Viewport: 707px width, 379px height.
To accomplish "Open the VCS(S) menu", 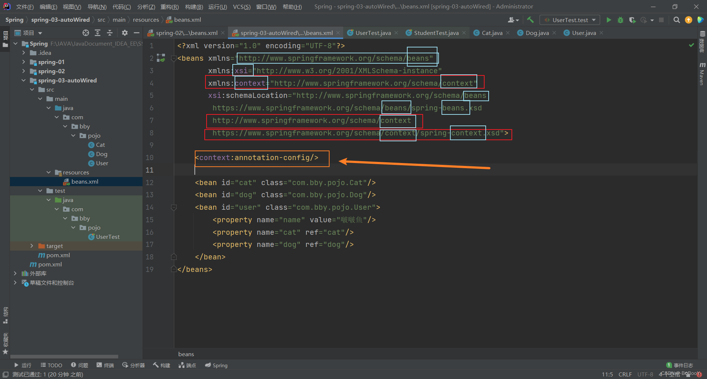I will (x=242, y=7).
